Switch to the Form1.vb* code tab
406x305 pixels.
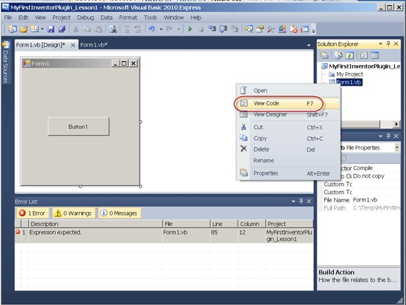coord(93,45)
